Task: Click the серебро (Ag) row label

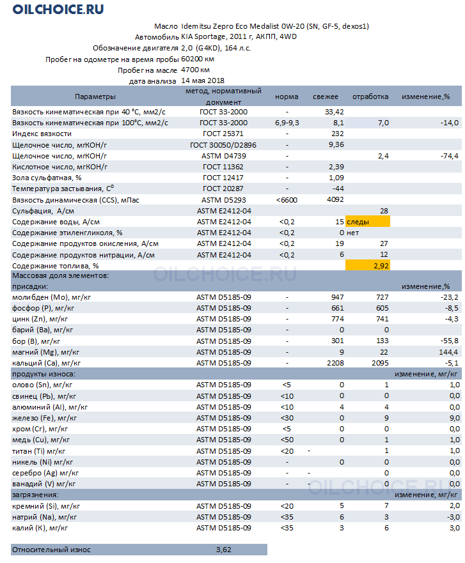Action: pyautogui.click(x=45, y=473)
